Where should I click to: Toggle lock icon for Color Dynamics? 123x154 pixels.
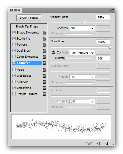44,57
